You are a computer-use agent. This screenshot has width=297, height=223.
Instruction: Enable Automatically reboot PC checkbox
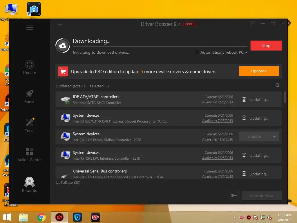197,52
